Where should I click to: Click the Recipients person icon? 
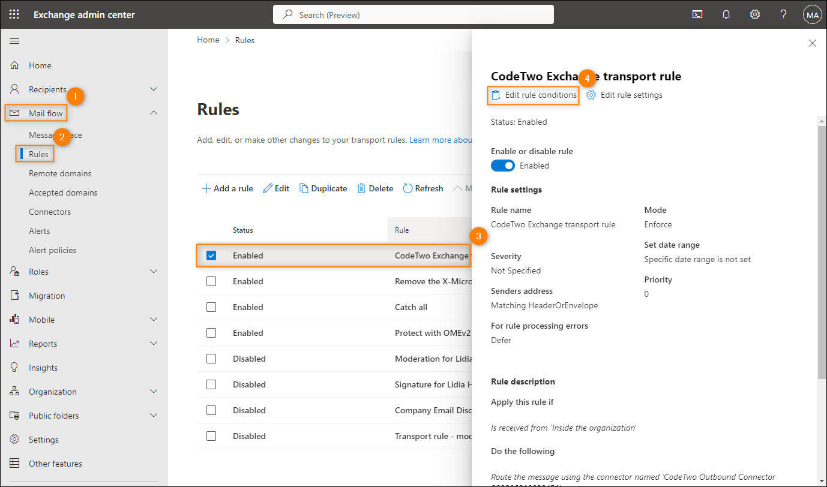pos(15,89)
